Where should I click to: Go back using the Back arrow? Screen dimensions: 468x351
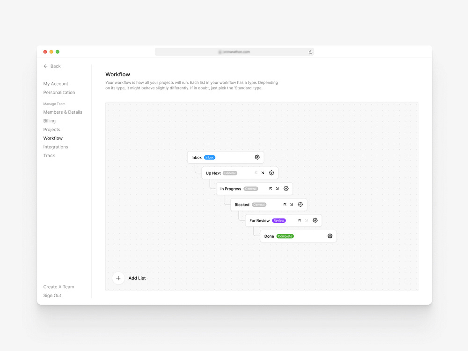[x=45, y=66]
